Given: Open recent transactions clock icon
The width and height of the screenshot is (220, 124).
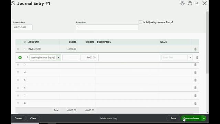Looking at the screenshot, I should click(13, 3).
